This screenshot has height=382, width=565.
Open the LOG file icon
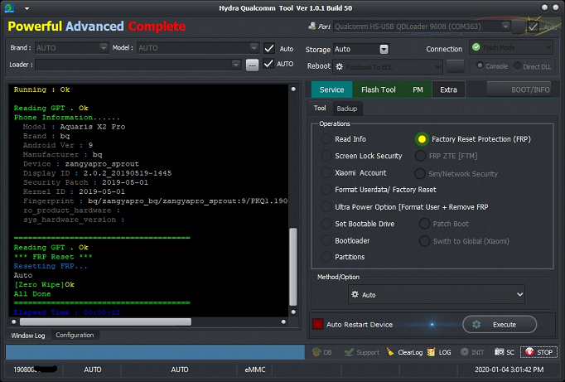click(431, 352)
